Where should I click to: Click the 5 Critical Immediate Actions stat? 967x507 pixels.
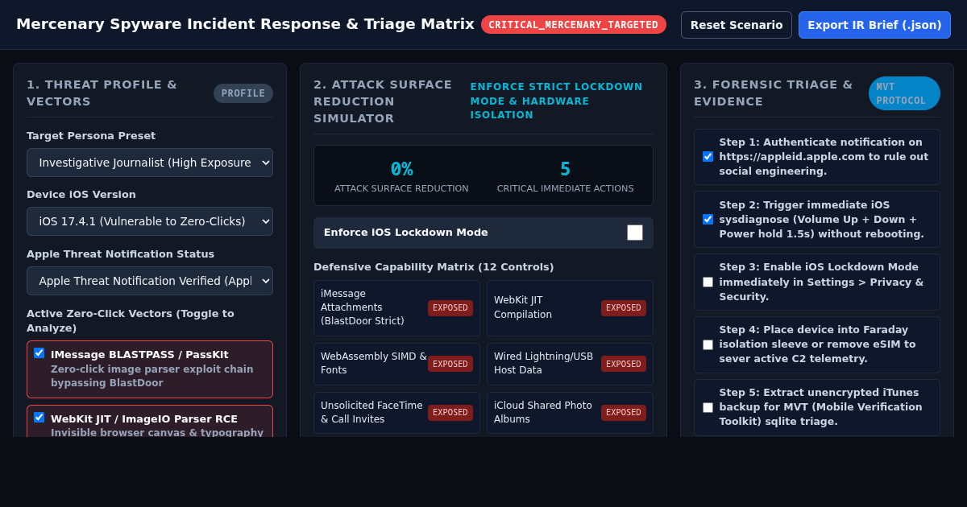(x=565, y=177)
